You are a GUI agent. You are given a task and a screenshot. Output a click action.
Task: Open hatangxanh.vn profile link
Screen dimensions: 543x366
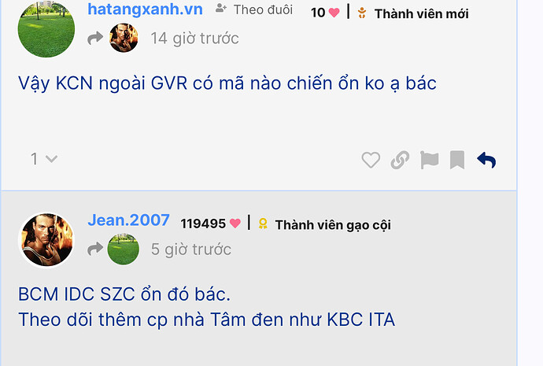(145, 9)
